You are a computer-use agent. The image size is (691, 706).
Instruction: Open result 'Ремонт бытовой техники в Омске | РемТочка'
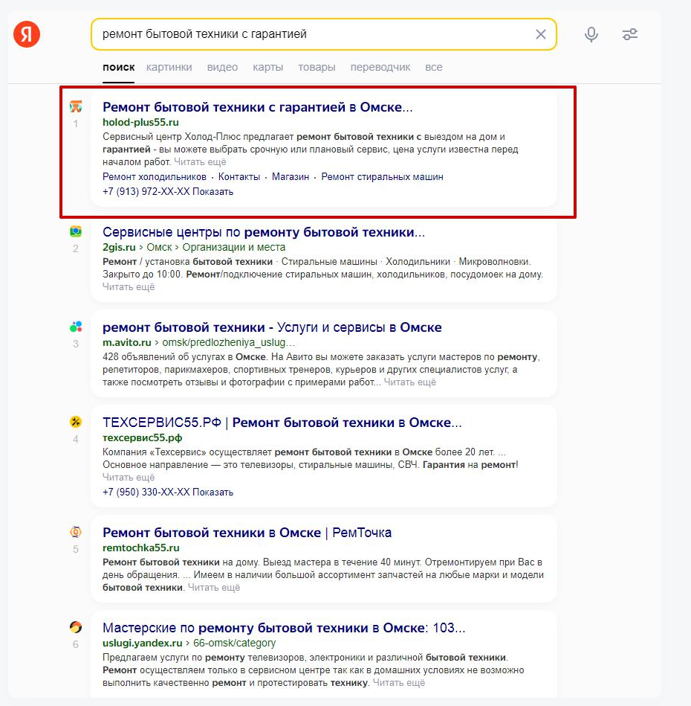pos(247,533)
